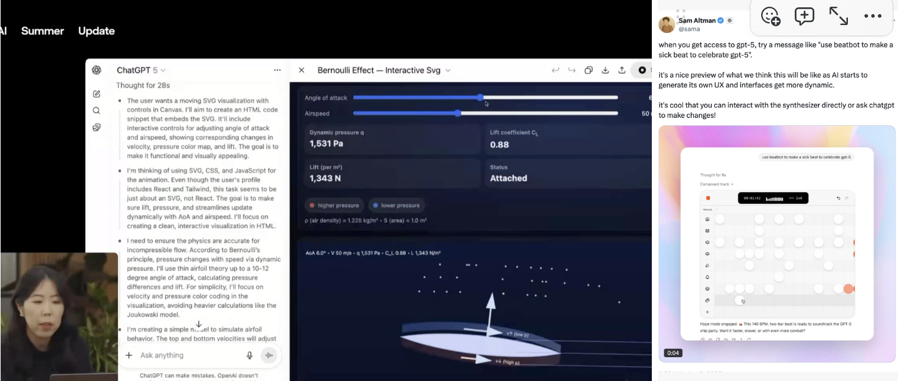Image resolution: width=898 pixels, height=381 pixels.
Task: Click the plus attach button in composer
Action: (129, 355)
